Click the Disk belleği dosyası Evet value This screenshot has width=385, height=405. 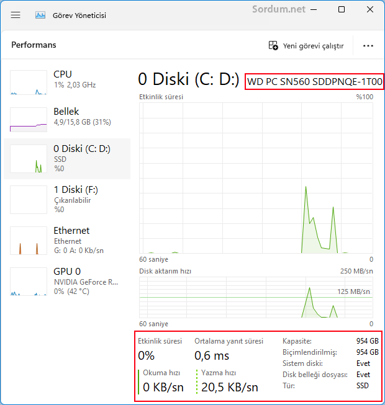(363, 375)
